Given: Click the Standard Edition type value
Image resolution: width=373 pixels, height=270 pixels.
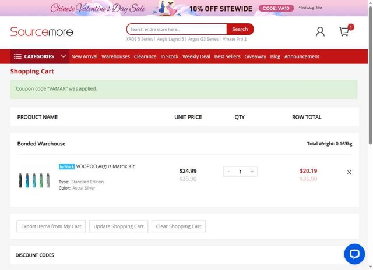Looking at the screenshot, I should [x=87, y=182].
